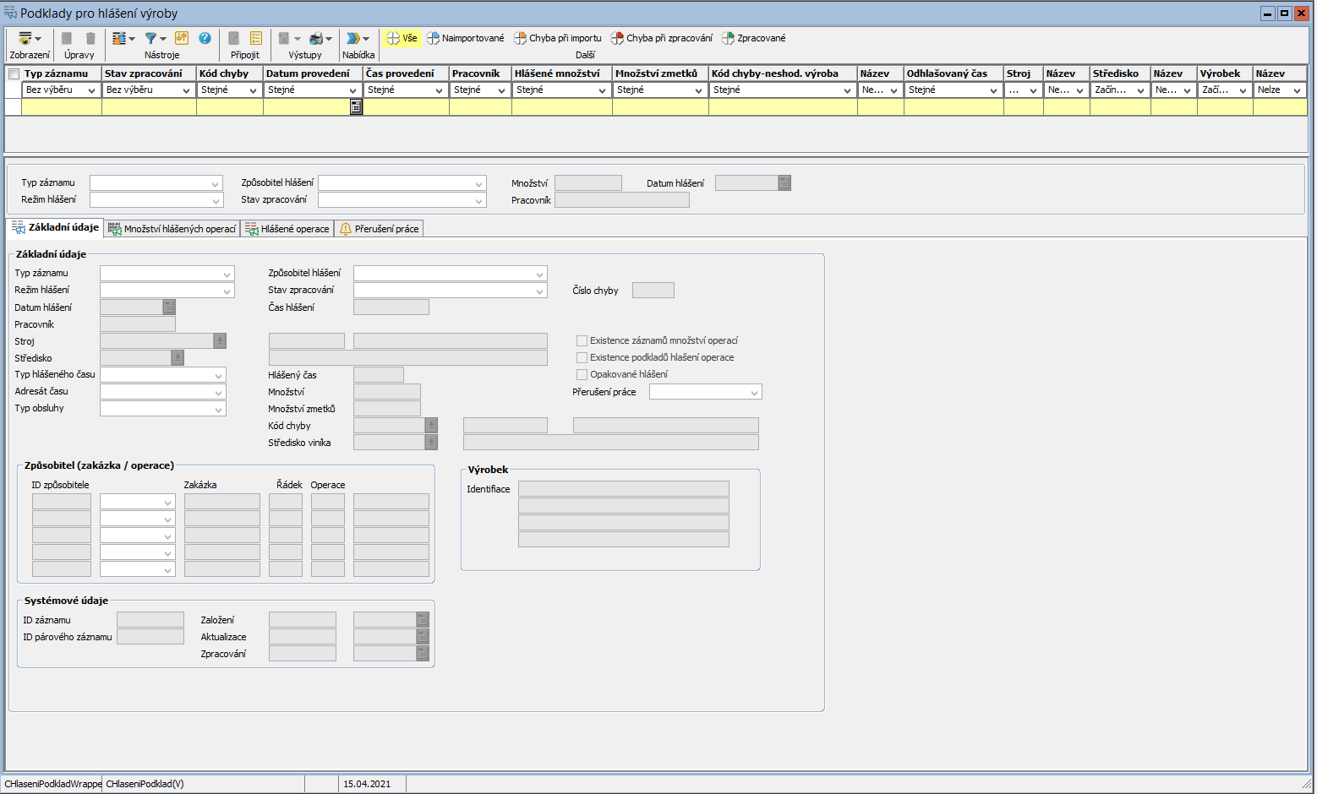Image resolution: width=1317 pixels, height=794 pixels.
Task: Expand the Přerušení práce dropdown
Action: (x=754, y=393)
